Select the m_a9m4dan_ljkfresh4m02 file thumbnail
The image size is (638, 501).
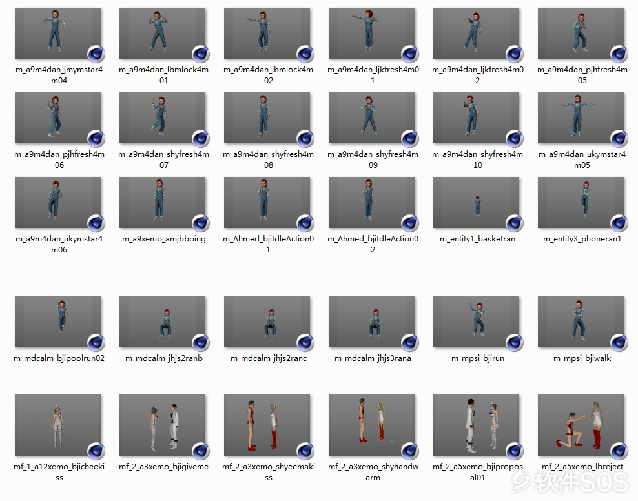tap(476, 33)
